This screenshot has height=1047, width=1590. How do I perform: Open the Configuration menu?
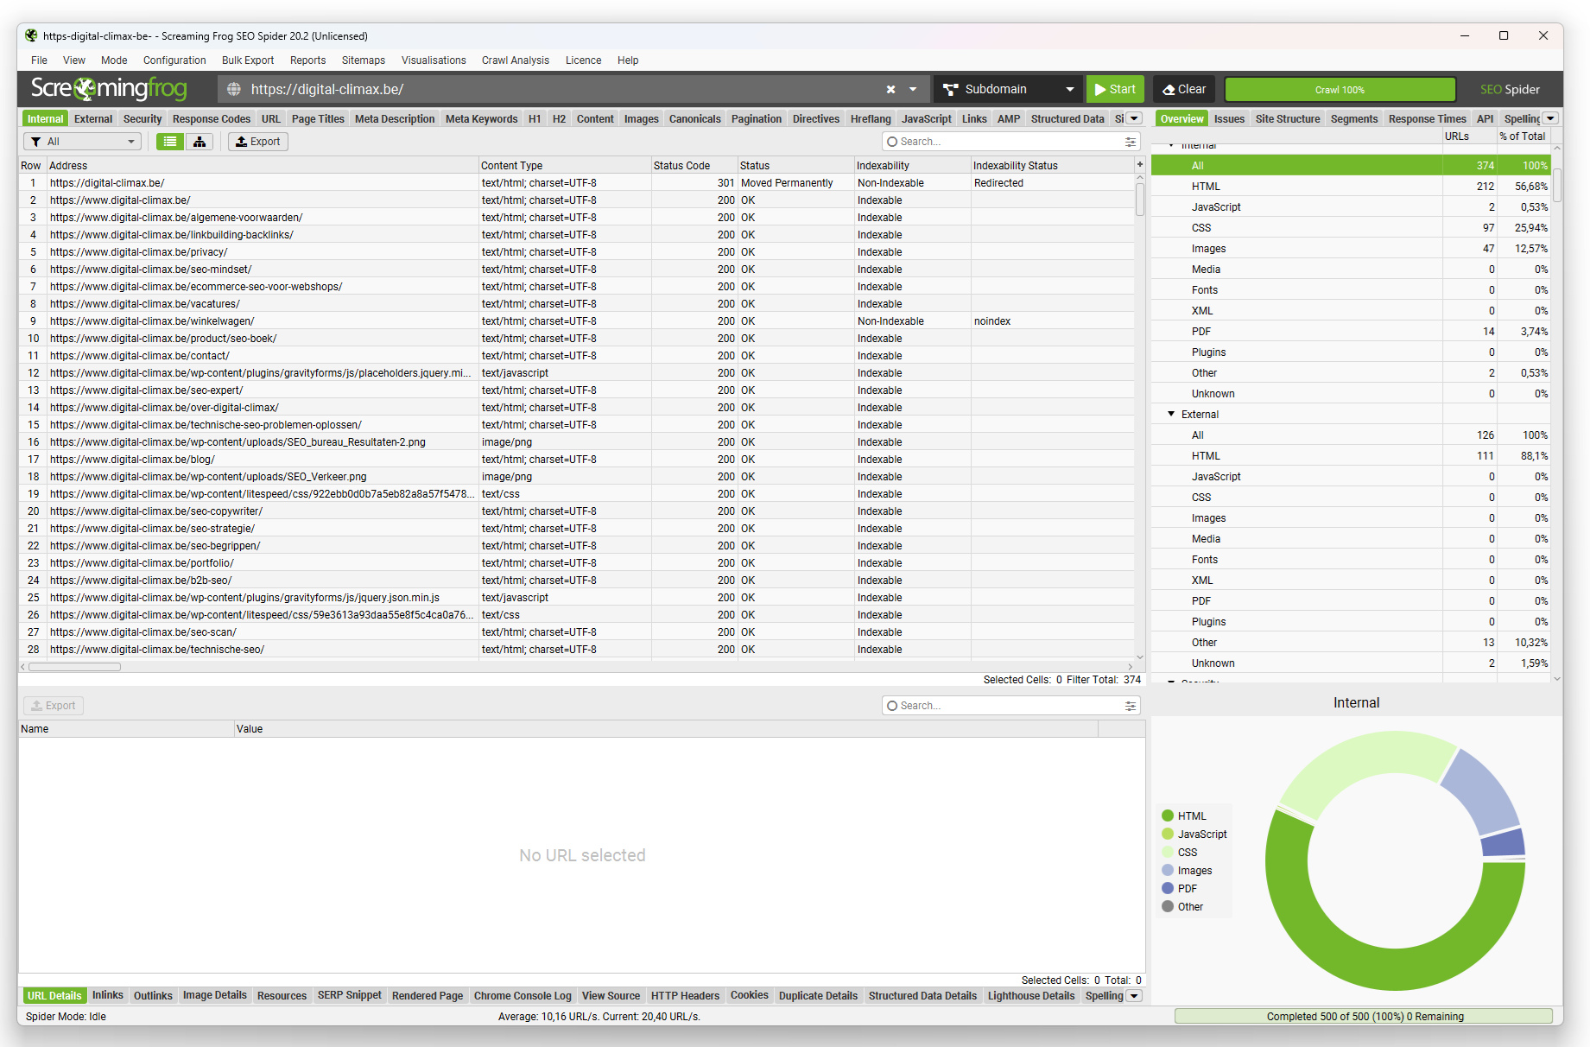[174, 60]
